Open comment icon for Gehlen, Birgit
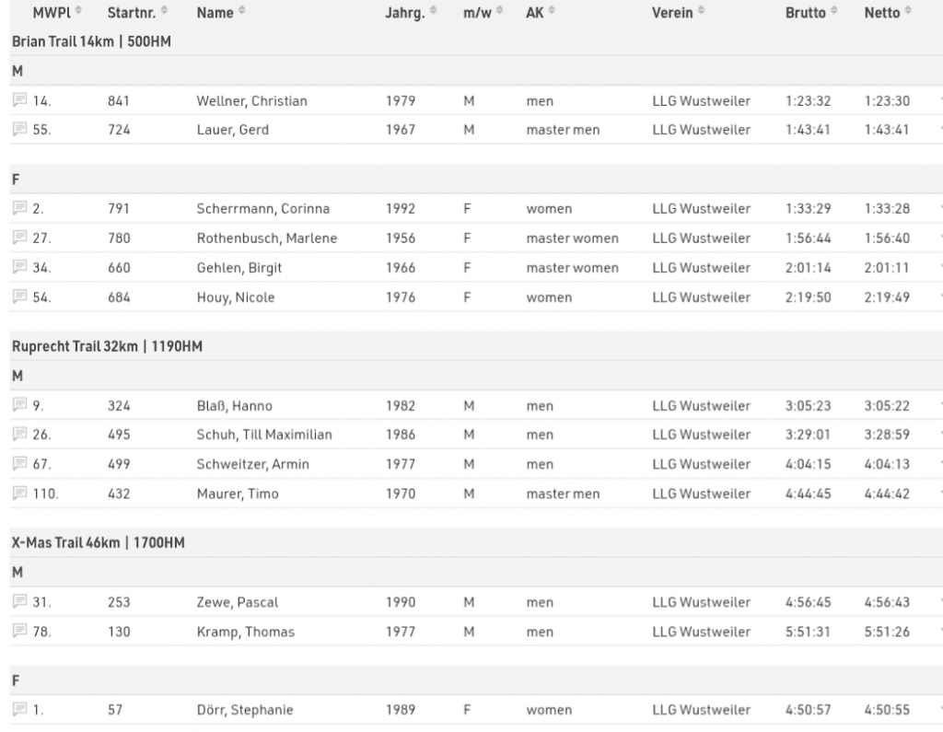This screenshot has height=732, width=943. (20, 268)
